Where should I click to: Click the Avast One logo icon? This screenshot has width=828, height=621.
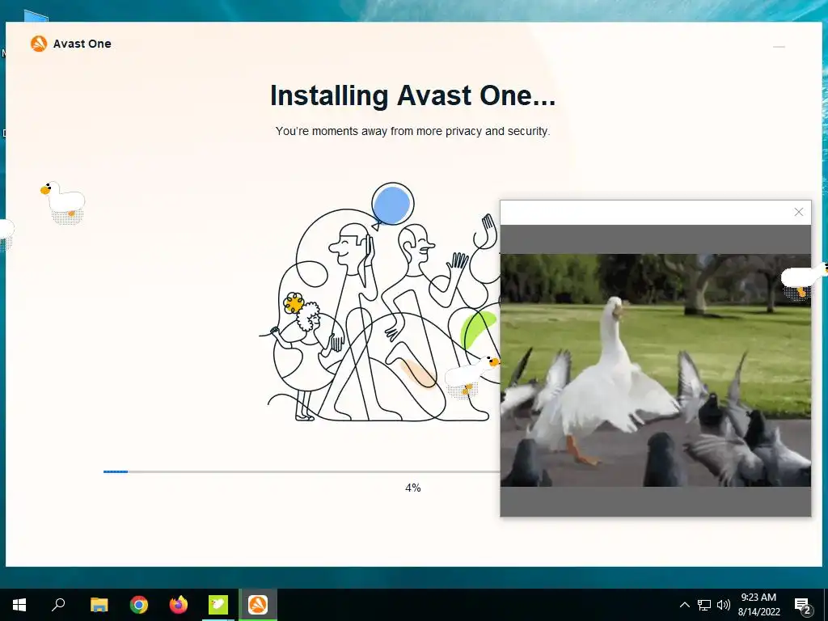(39, 44)
